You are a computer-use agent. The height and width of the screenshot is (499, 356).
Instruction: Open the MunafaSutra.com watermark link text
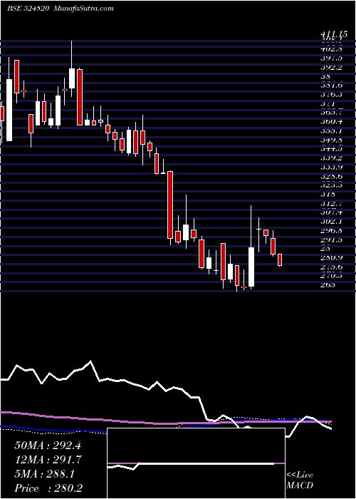click(84, 9)
